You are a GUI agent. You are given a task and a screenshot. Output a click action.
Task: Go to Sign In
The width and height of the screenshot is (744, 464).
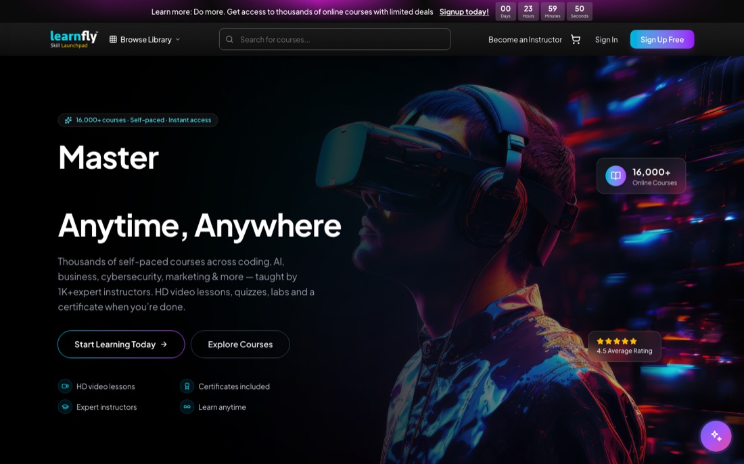[x=607, y=40]
